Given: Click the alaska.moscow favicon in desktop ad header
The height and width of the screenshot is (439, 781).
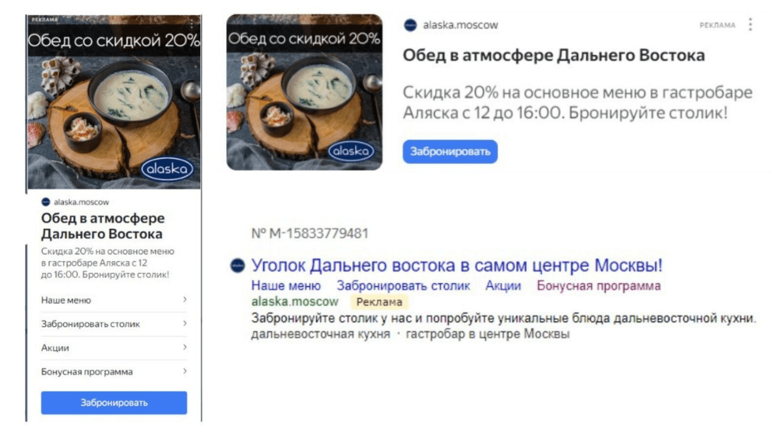Looking at the screenshot, I should coord(411,25).
